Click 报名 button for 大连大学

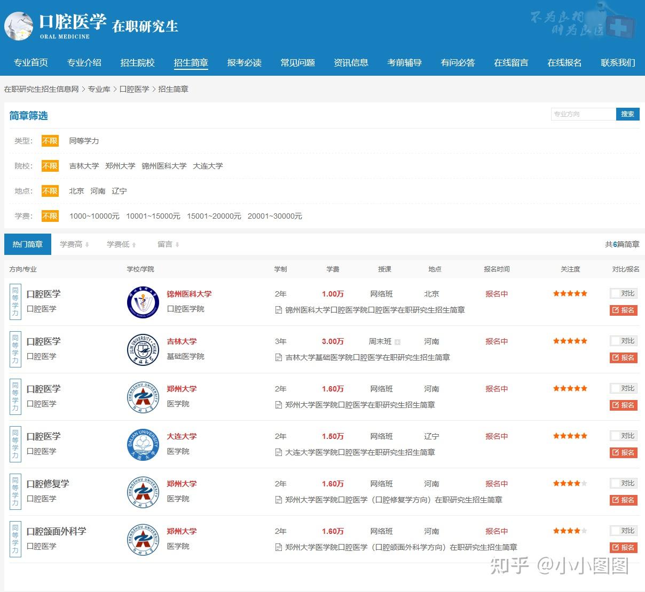click(x=624, y=453)
